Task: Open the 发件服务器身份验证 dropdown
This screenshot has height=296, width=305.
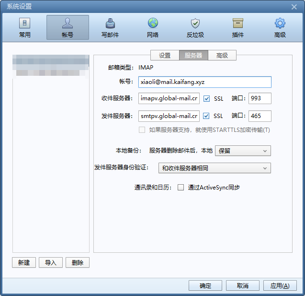Action: [215, 168]
